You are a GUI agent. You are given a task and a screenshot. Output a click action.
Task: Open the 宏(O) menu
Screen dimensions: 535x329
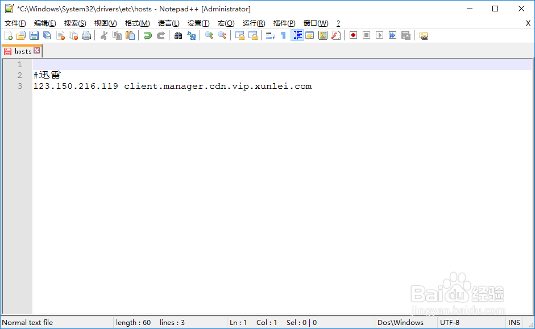pyautogui.click(x=226, y=23)
